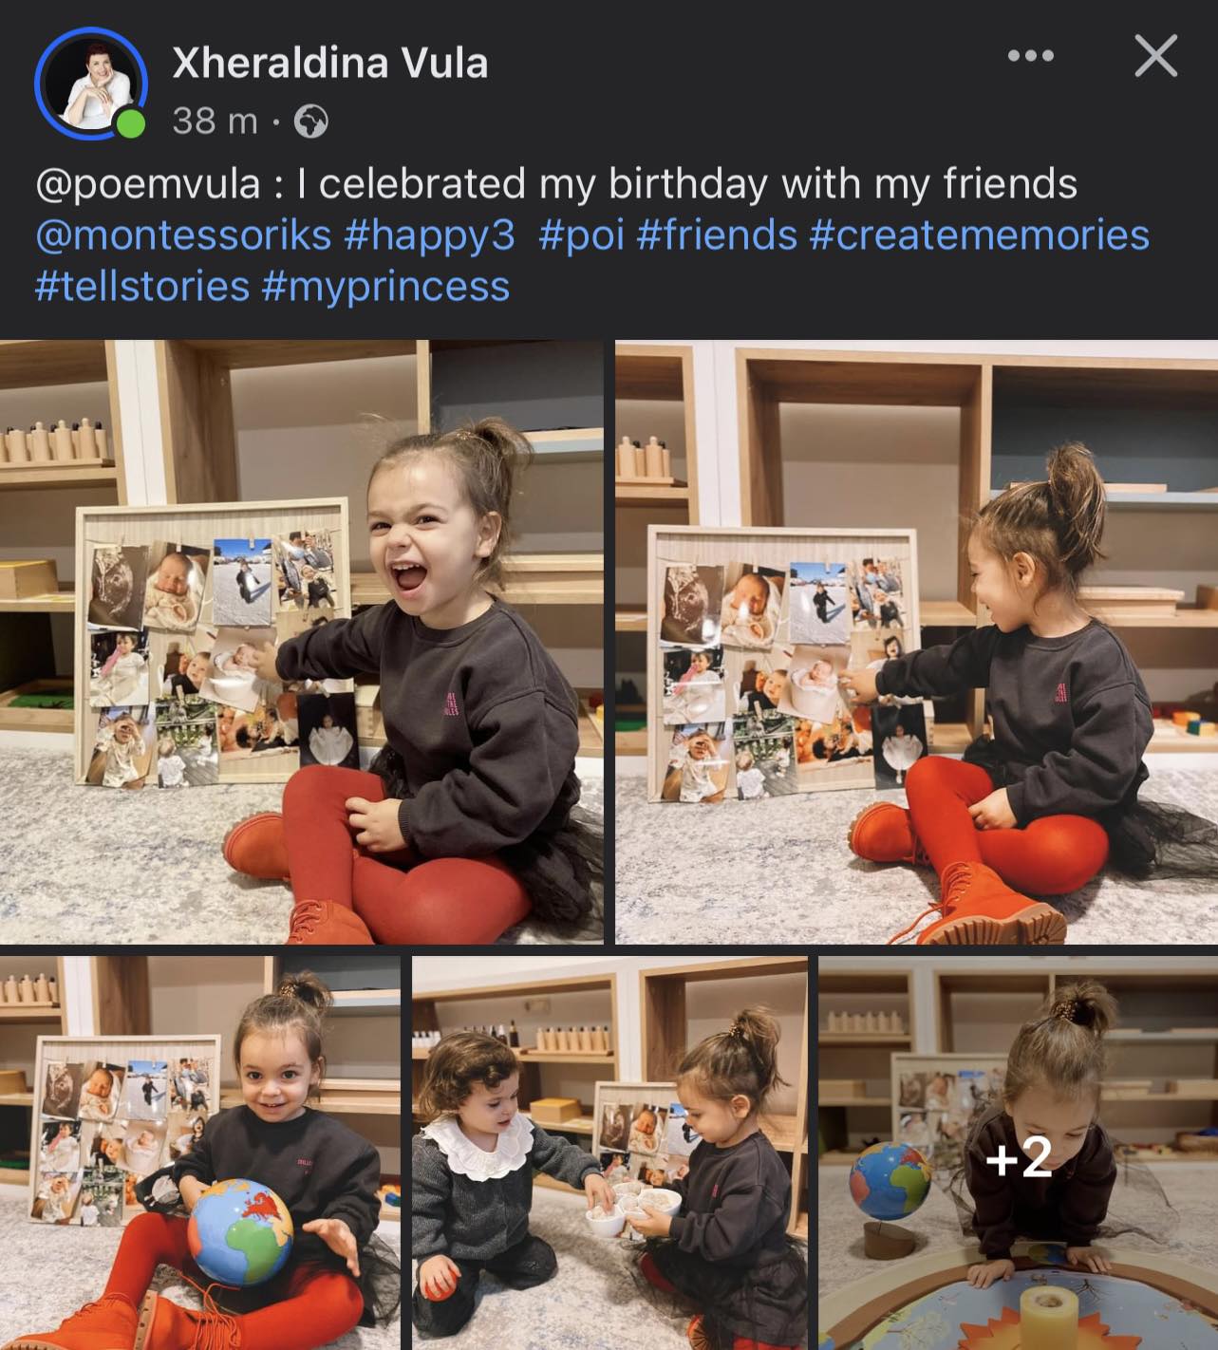The height and width of the screenshot is (1350, 1218).
Task: Click the globe public-audience icon
Action: pyautogui.click(x=311, y=122)
